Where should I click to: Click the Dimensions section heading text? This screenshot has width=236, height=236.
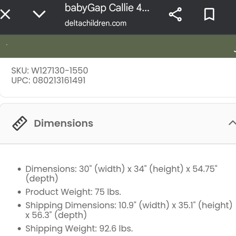click(x=64, y=123)
